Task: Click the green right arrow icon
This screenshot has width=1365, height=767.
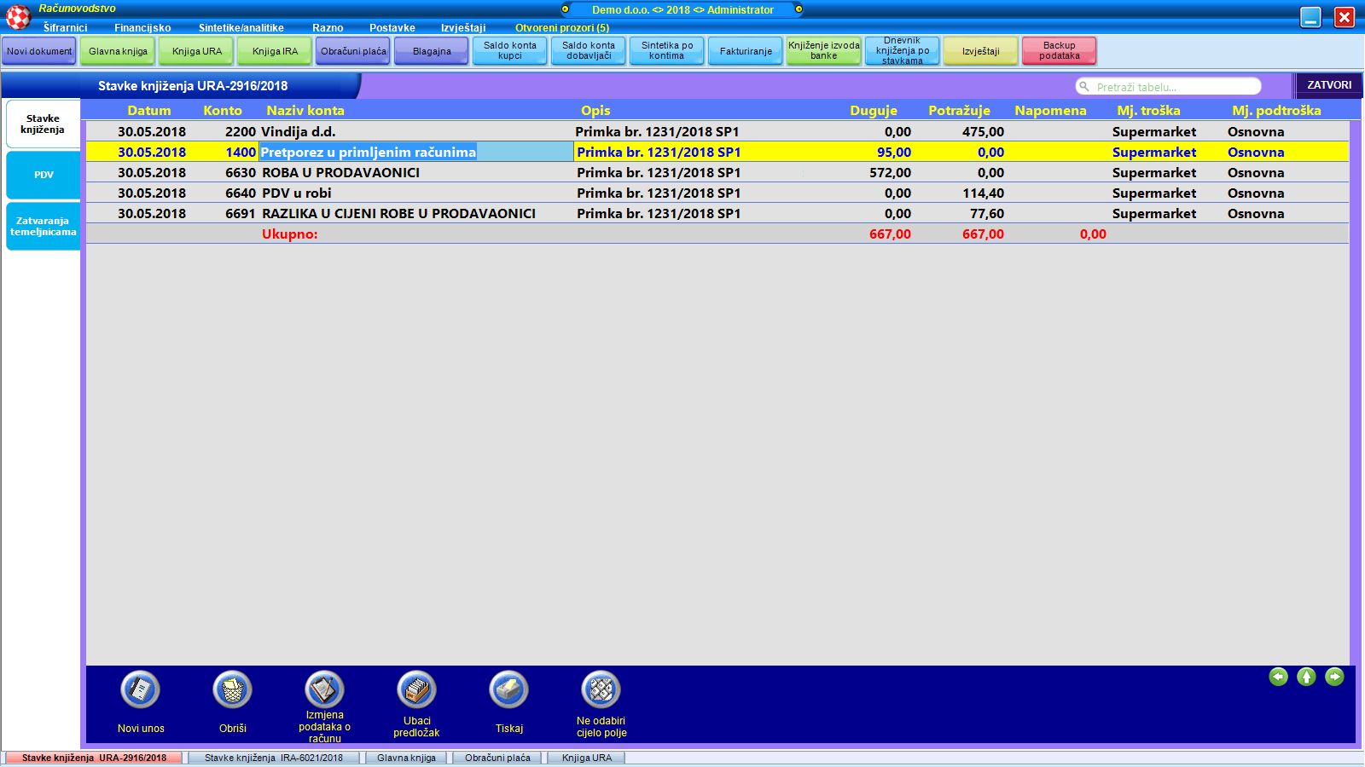Action: tap(1334, 677)
